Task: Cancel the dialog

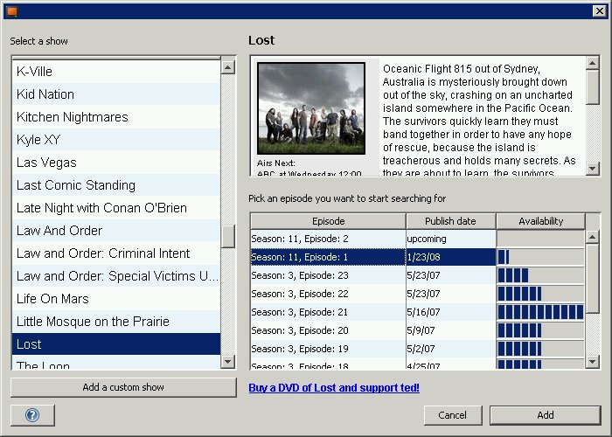Action: click(452, 415)
